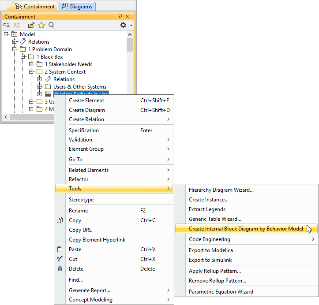Click the Cut scissors icon
This screenshot has height=305, width=319.
point(60,259)
